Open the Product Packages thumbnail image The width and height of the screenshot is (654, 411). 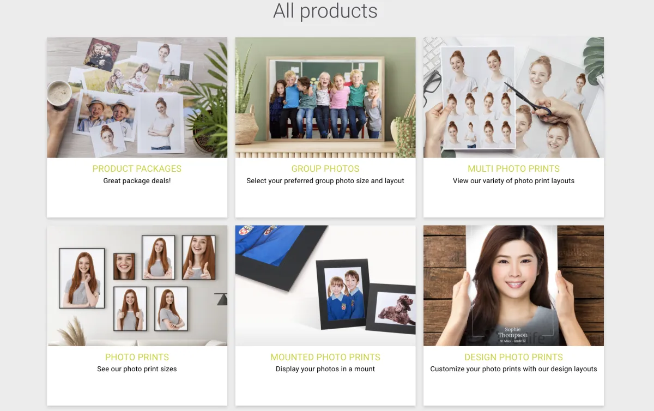coord(137,98)
